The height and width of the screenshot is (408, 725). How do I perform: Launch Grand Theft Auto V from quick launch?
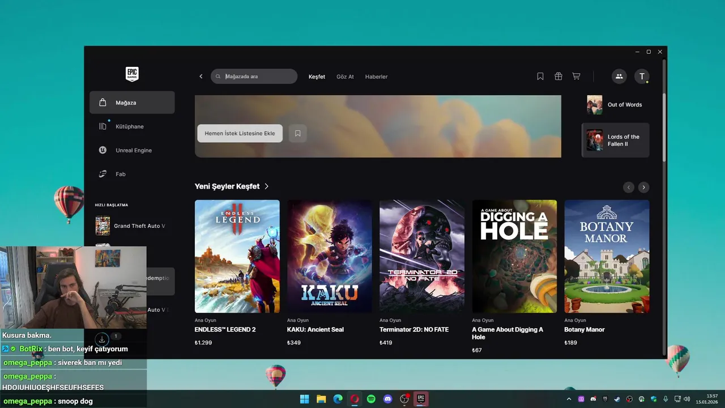point(132,226)
